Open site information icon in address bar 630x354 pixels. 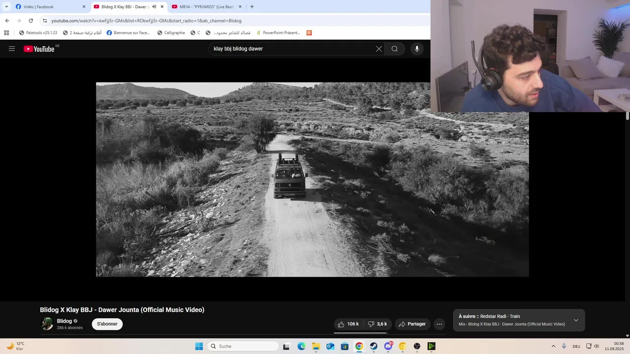[45, 21]
